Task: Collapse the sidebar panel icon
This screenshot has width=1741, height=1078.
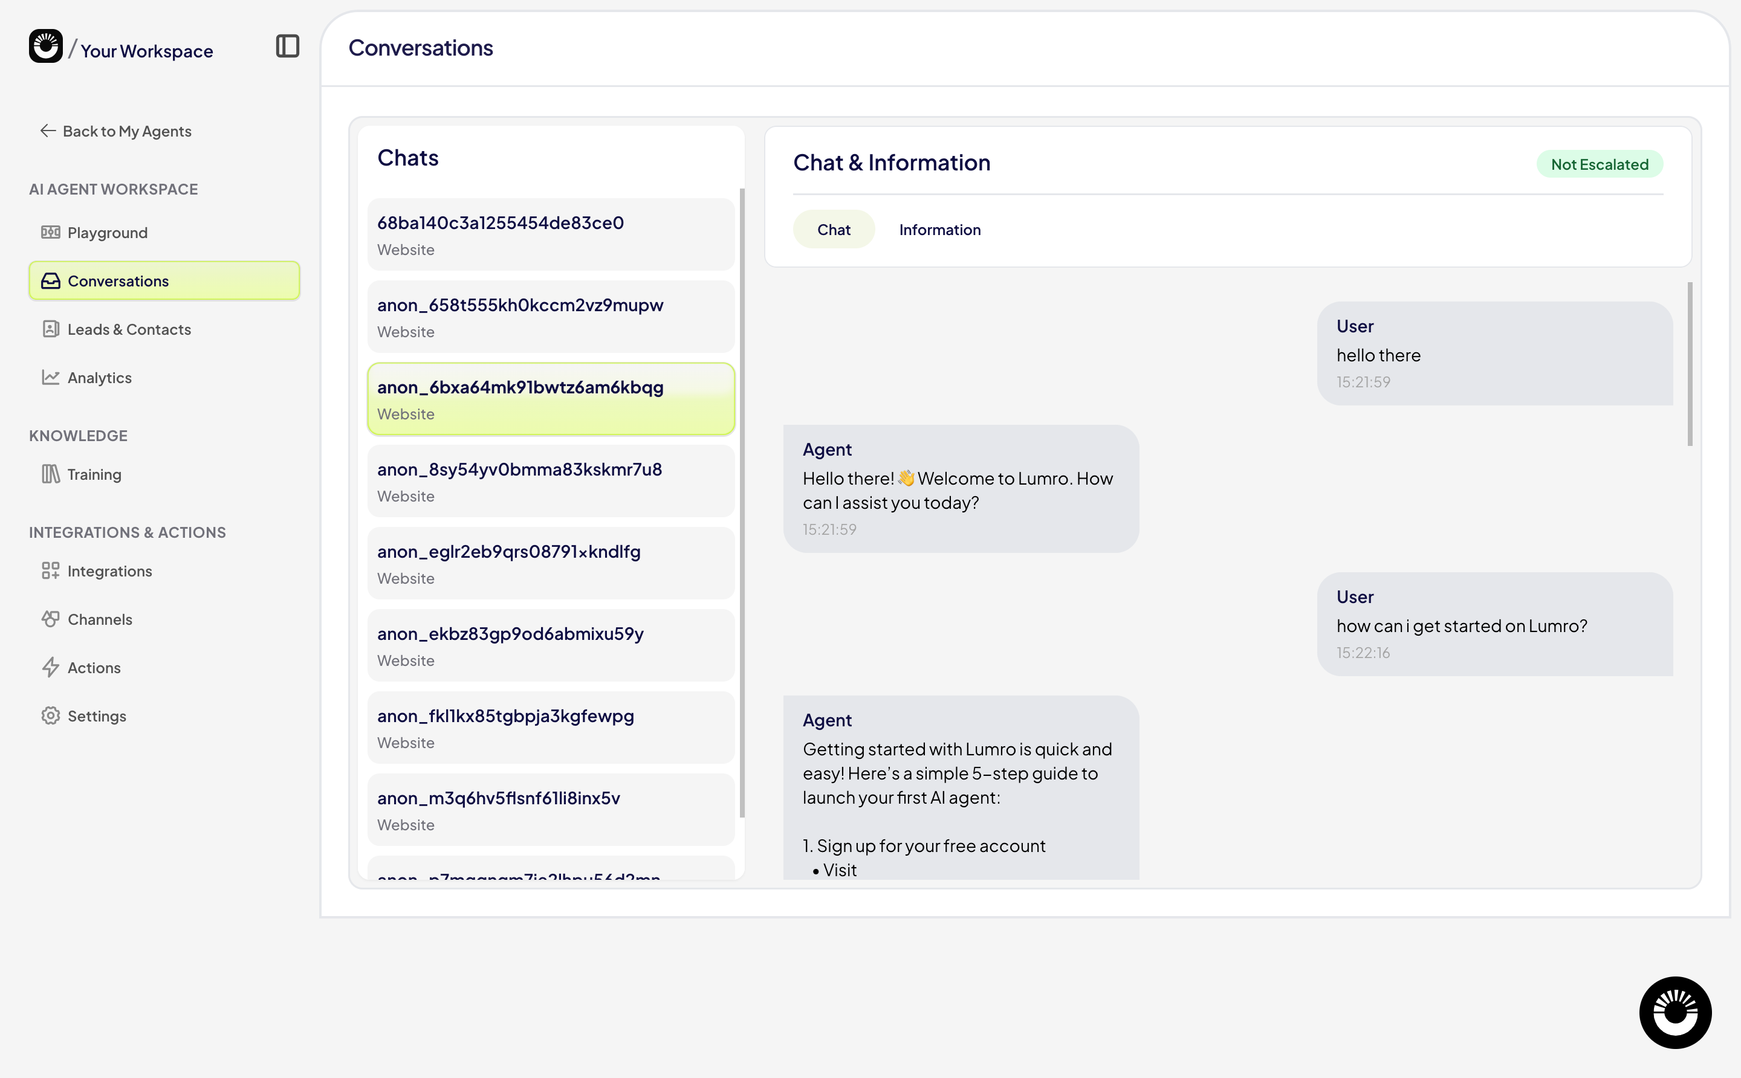Action: (287, 47)
